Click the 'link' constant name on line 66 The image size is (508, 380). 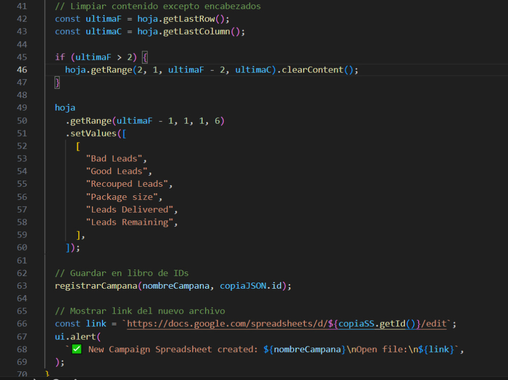coord(96,324)
